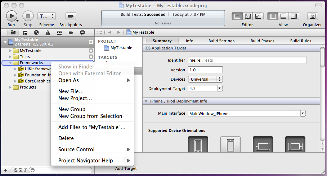Toggle Upside Down orientation button

point(230,144)
